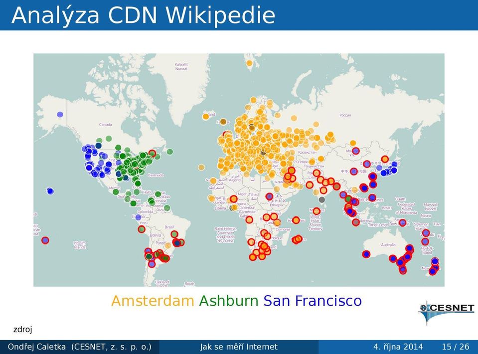Click the "Guam" map label
Screen dimensions: 478x354
[x=400, y=199]
